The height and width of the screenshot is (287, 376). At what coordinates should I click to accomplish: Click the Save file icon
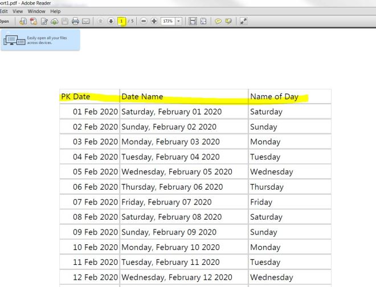tap(66, 21)
